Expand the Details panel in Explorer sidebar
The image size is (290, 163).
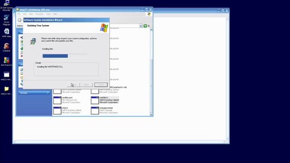coord(34,93)
